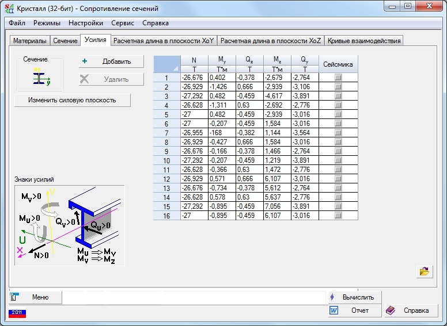The height and width of the screenshot is (326, 447).
Task: Click the I-beam section icon
Action: 40,77
